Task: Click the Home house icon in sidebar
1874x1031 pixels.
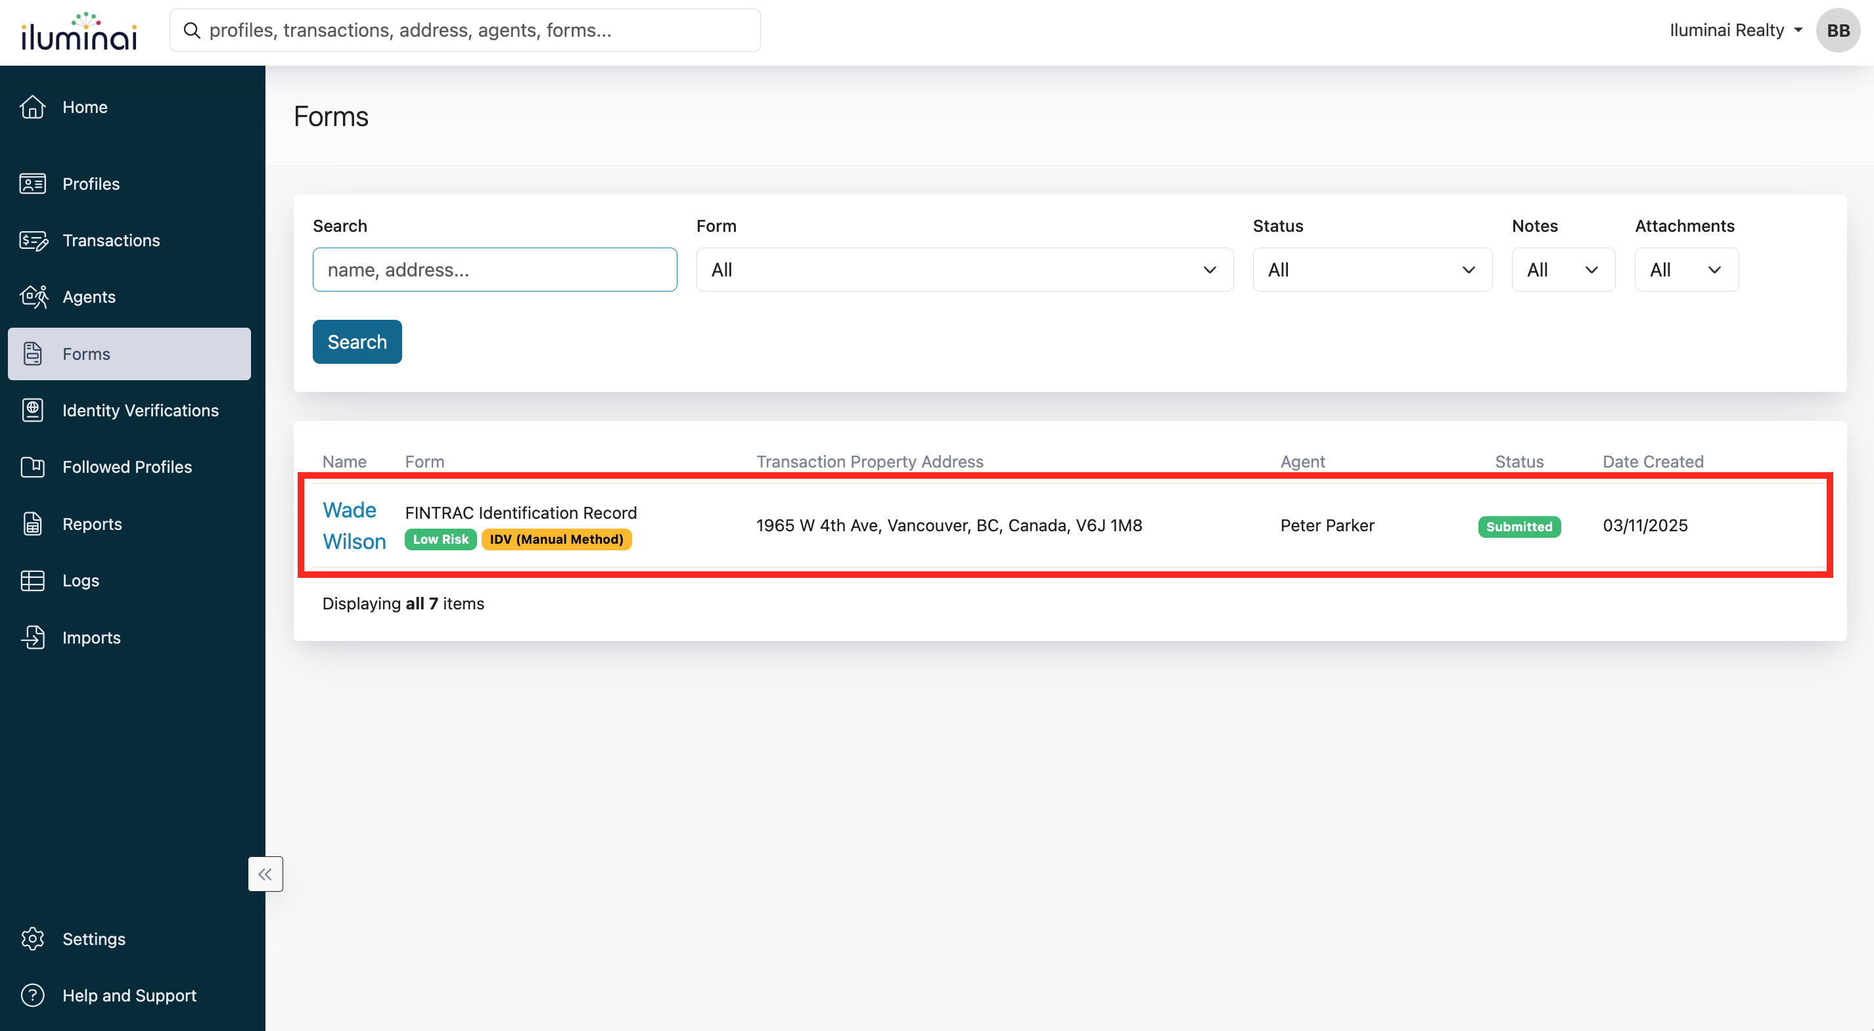Action: tap(33, 107)
